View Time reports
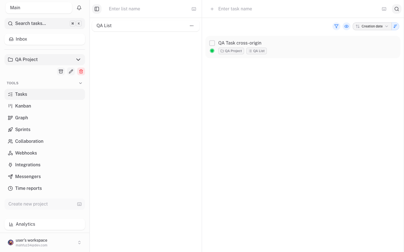Screen dimensions: 404x252 45,188
